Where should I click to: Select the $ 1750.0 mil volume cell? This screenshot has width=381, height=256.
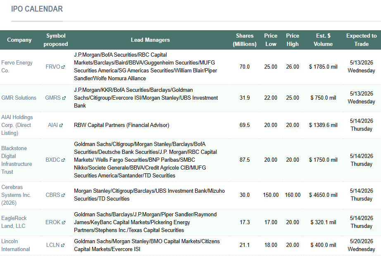point(323,160)
